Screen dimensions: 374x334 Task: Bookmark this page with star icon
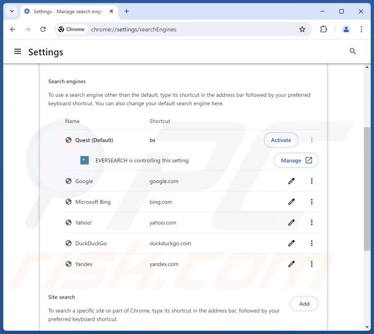pyautogui.click(x=302, y=29)
